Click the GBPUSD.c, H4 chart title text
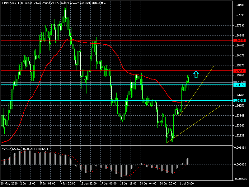This screenshot has height=187, width=249. click(x=54, y=3)
